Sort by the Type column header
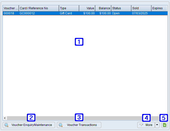The height and width of the screenshot is (131, 170). coord(69,8)
